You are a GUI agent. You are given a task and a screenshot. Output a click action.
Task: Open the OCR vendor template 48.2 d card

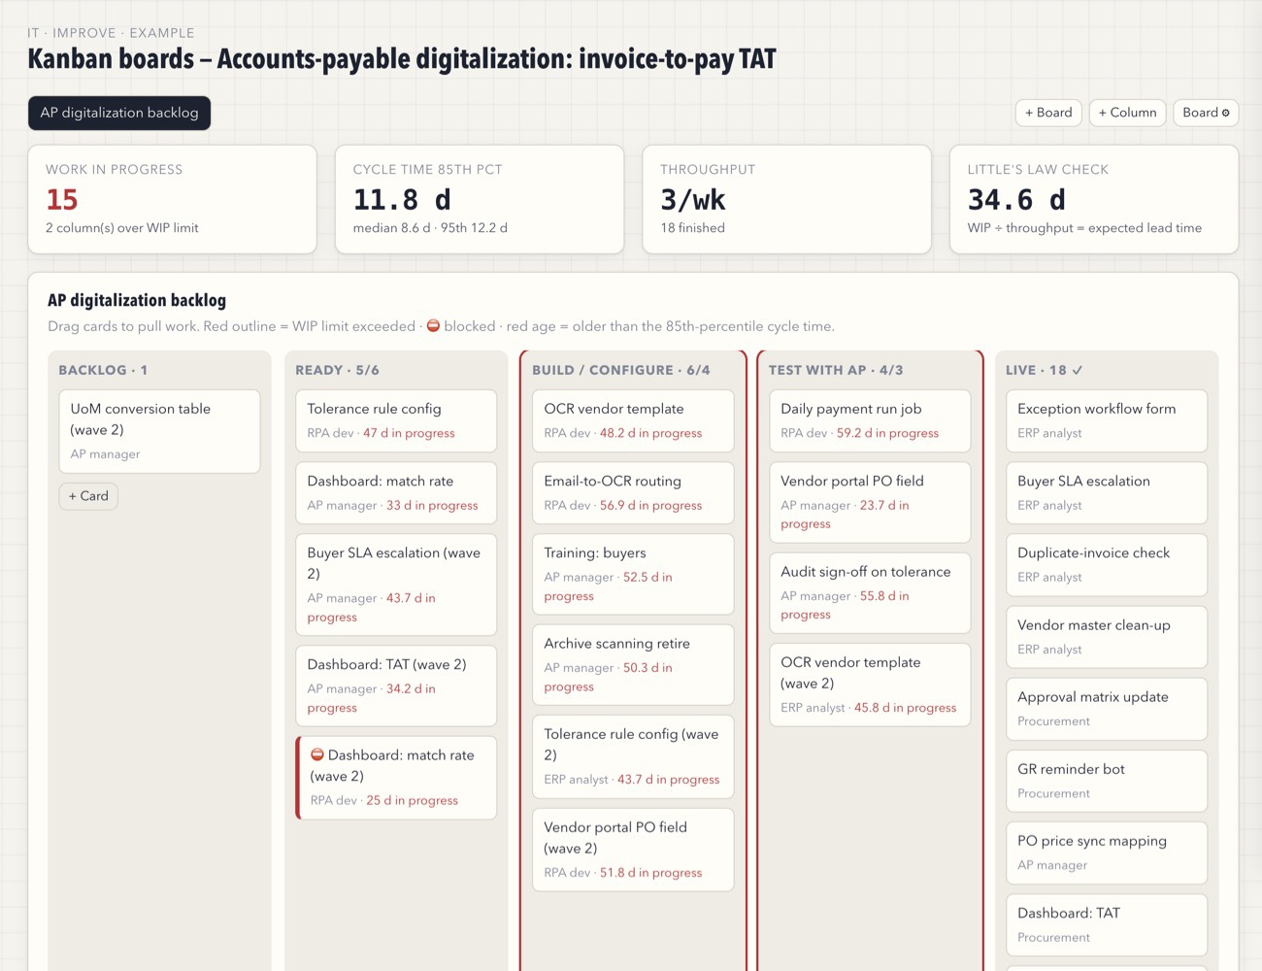[x=633, y=420]
